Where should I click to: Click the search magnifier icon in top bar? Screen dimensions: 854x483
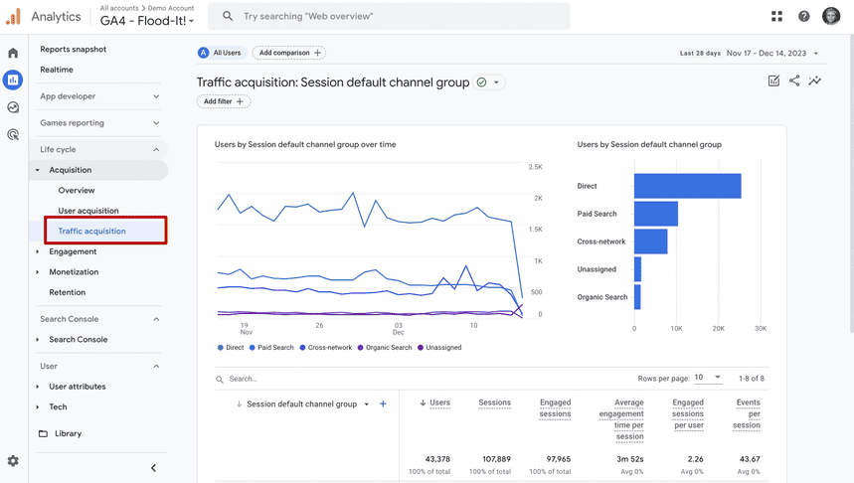coord(228,16)
